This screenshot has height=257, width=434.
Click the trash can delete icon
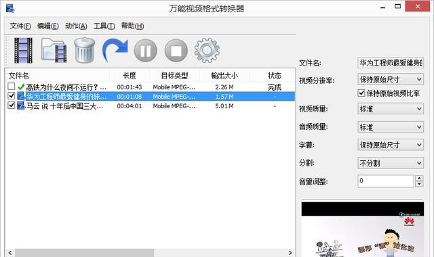[x=85, y=50]
